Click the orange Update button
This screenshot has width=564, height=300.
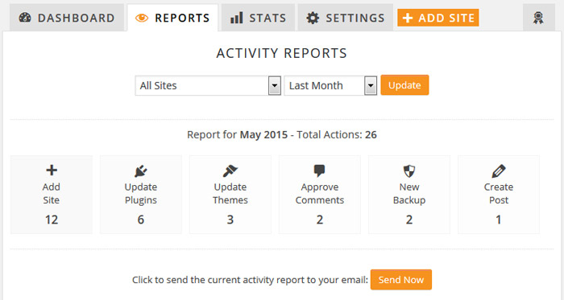[x=404, y=85]
